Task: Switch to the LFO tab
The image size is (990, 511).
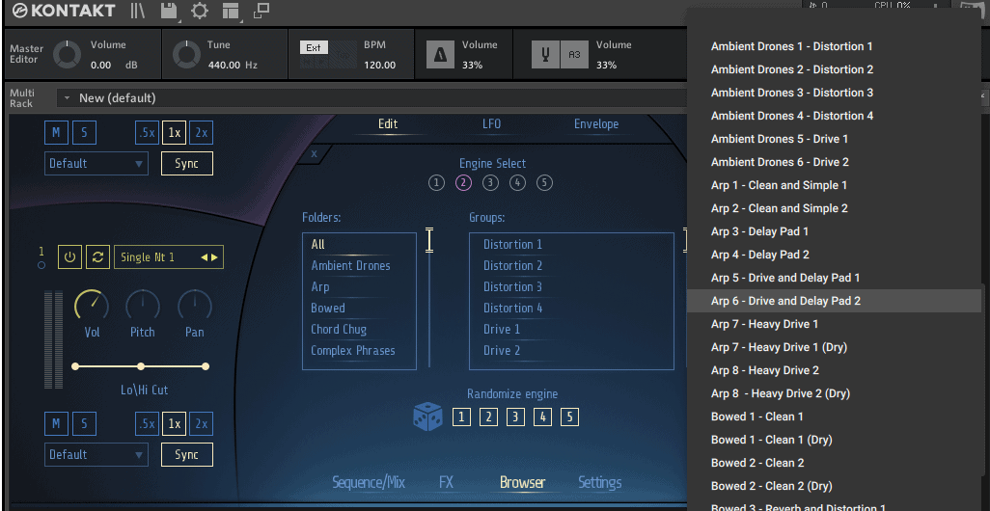Action: click(x=491, y=123)
